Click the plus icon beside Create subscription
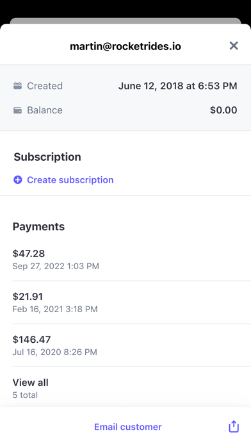The height and width of the screenshot is (446, 251). coord(18,180)
